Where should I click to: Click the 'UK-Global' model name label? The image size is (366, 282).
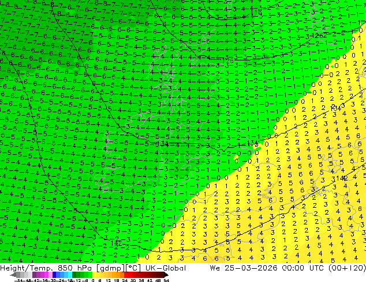click(166, 268)
